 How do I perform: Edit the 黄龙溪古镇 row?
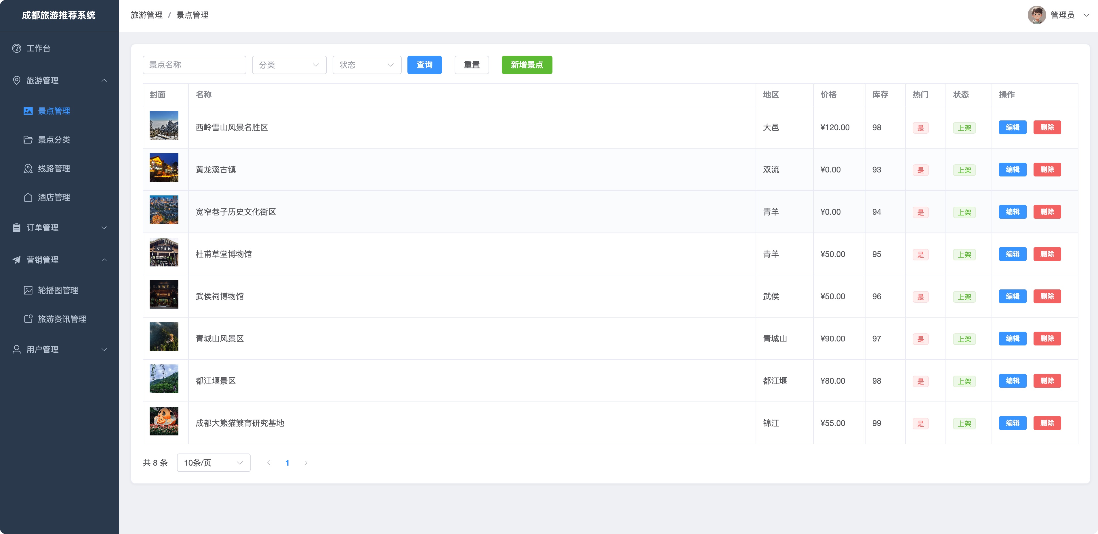tap(1012, 170)
